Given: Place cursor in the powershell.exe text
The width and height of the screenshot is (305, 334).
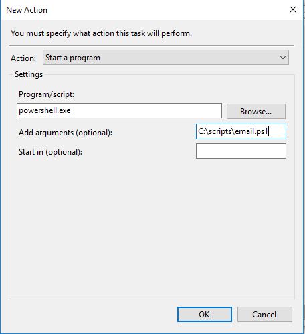Looking at the screenshot, I should [45, 110].
